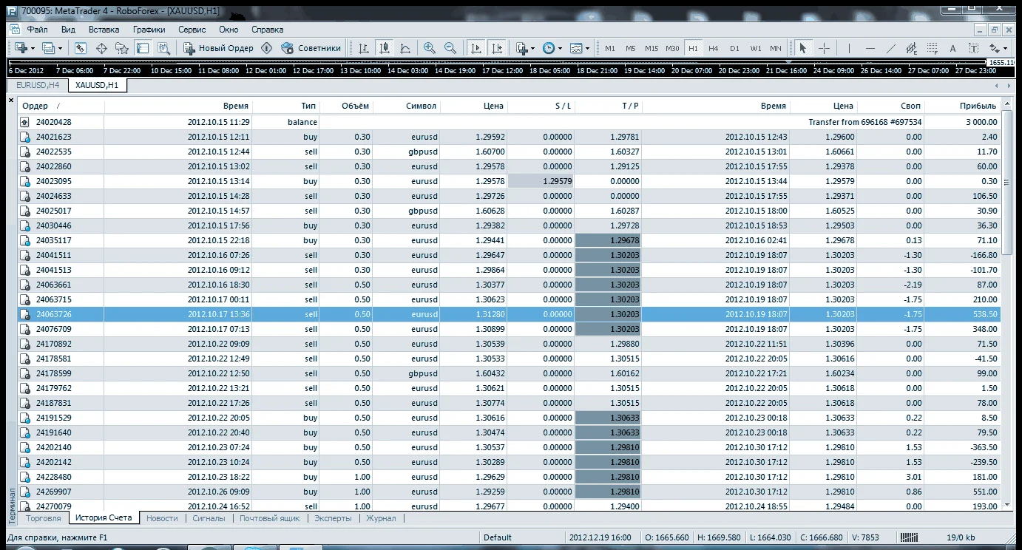Select the Fibonacci retracement tool
The image size is (1022, 550).
click(932, 48)
